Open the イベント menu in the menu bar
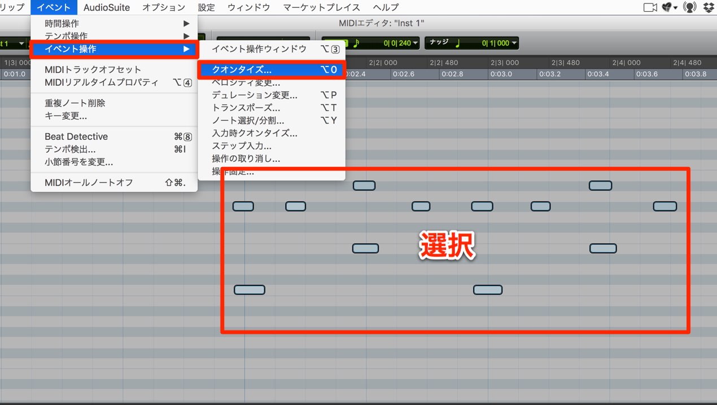 point(54,7)
